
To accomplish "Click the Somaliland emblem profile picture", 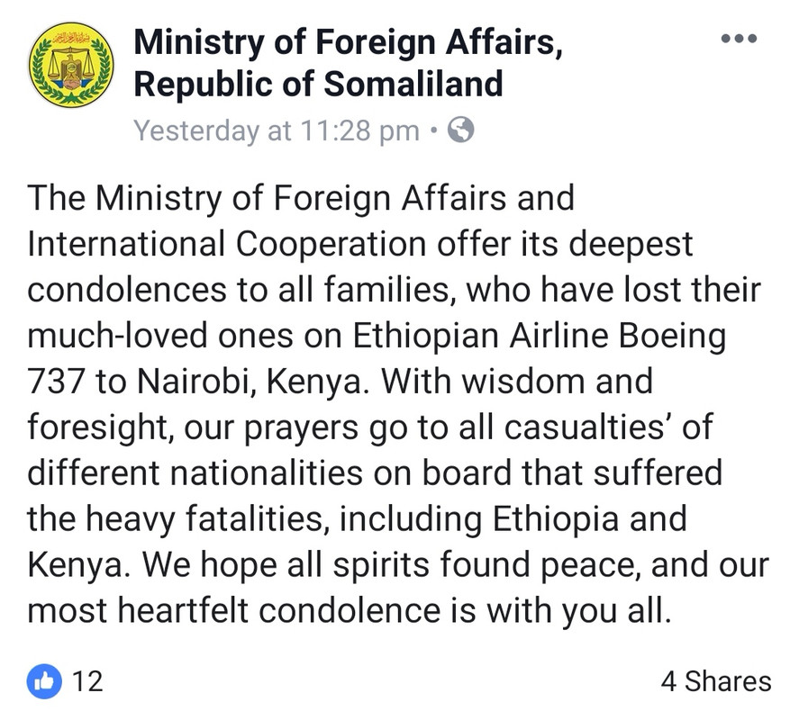I will [x=71, y=65].
